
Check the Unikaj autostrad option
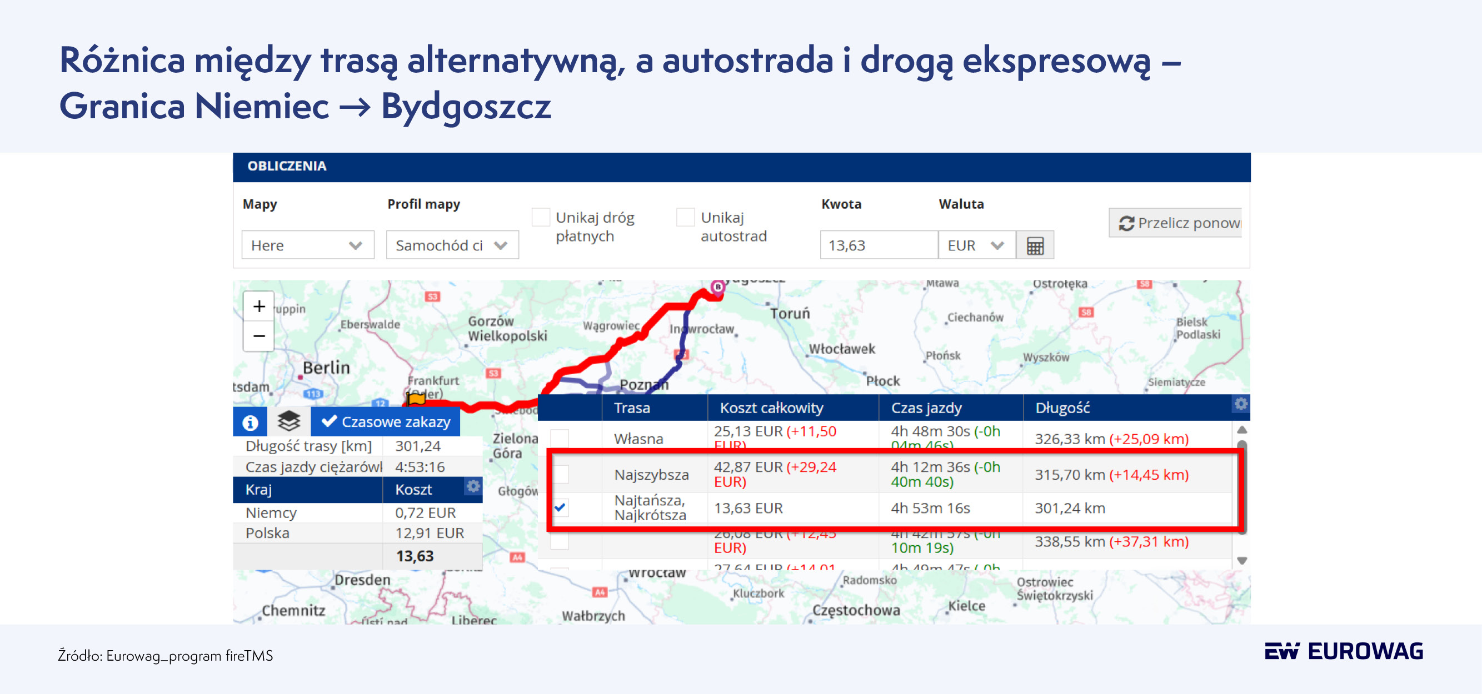click(x=685, y=217)
